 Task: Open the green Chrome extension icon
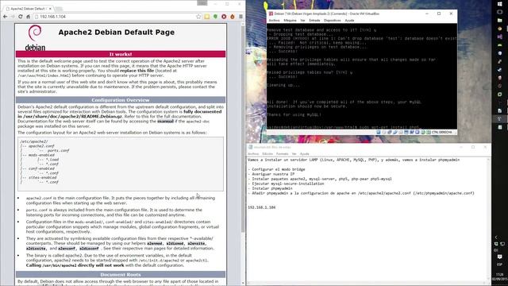[x=215, y=17]
